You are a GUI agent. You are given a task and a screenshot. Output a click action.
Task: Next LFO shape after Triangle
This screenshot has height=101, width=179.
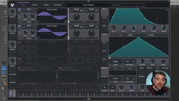pyautogui.click(x=167, y=35)
